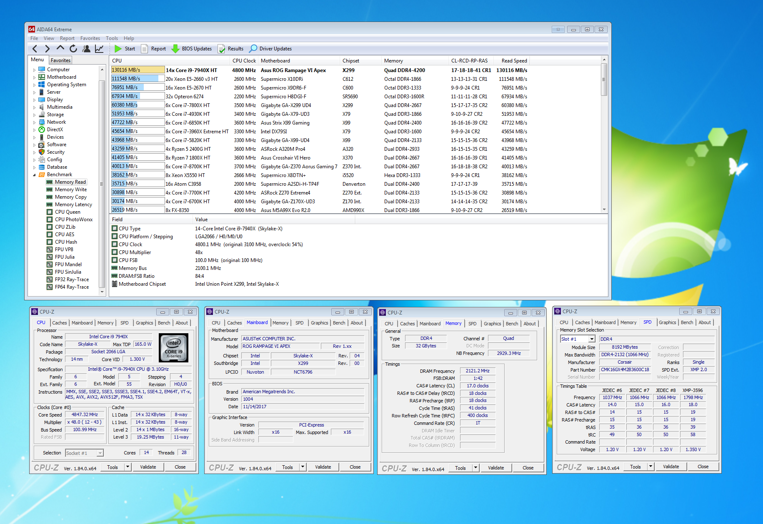The height and width of the screenshot is (524, 763).
Task: Expand the Computer tree node
Action: tap(34, 70)
